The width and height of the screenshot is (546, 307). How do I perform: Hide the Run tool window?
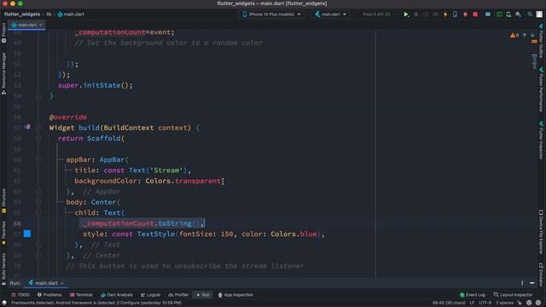[x=532, y=283]
